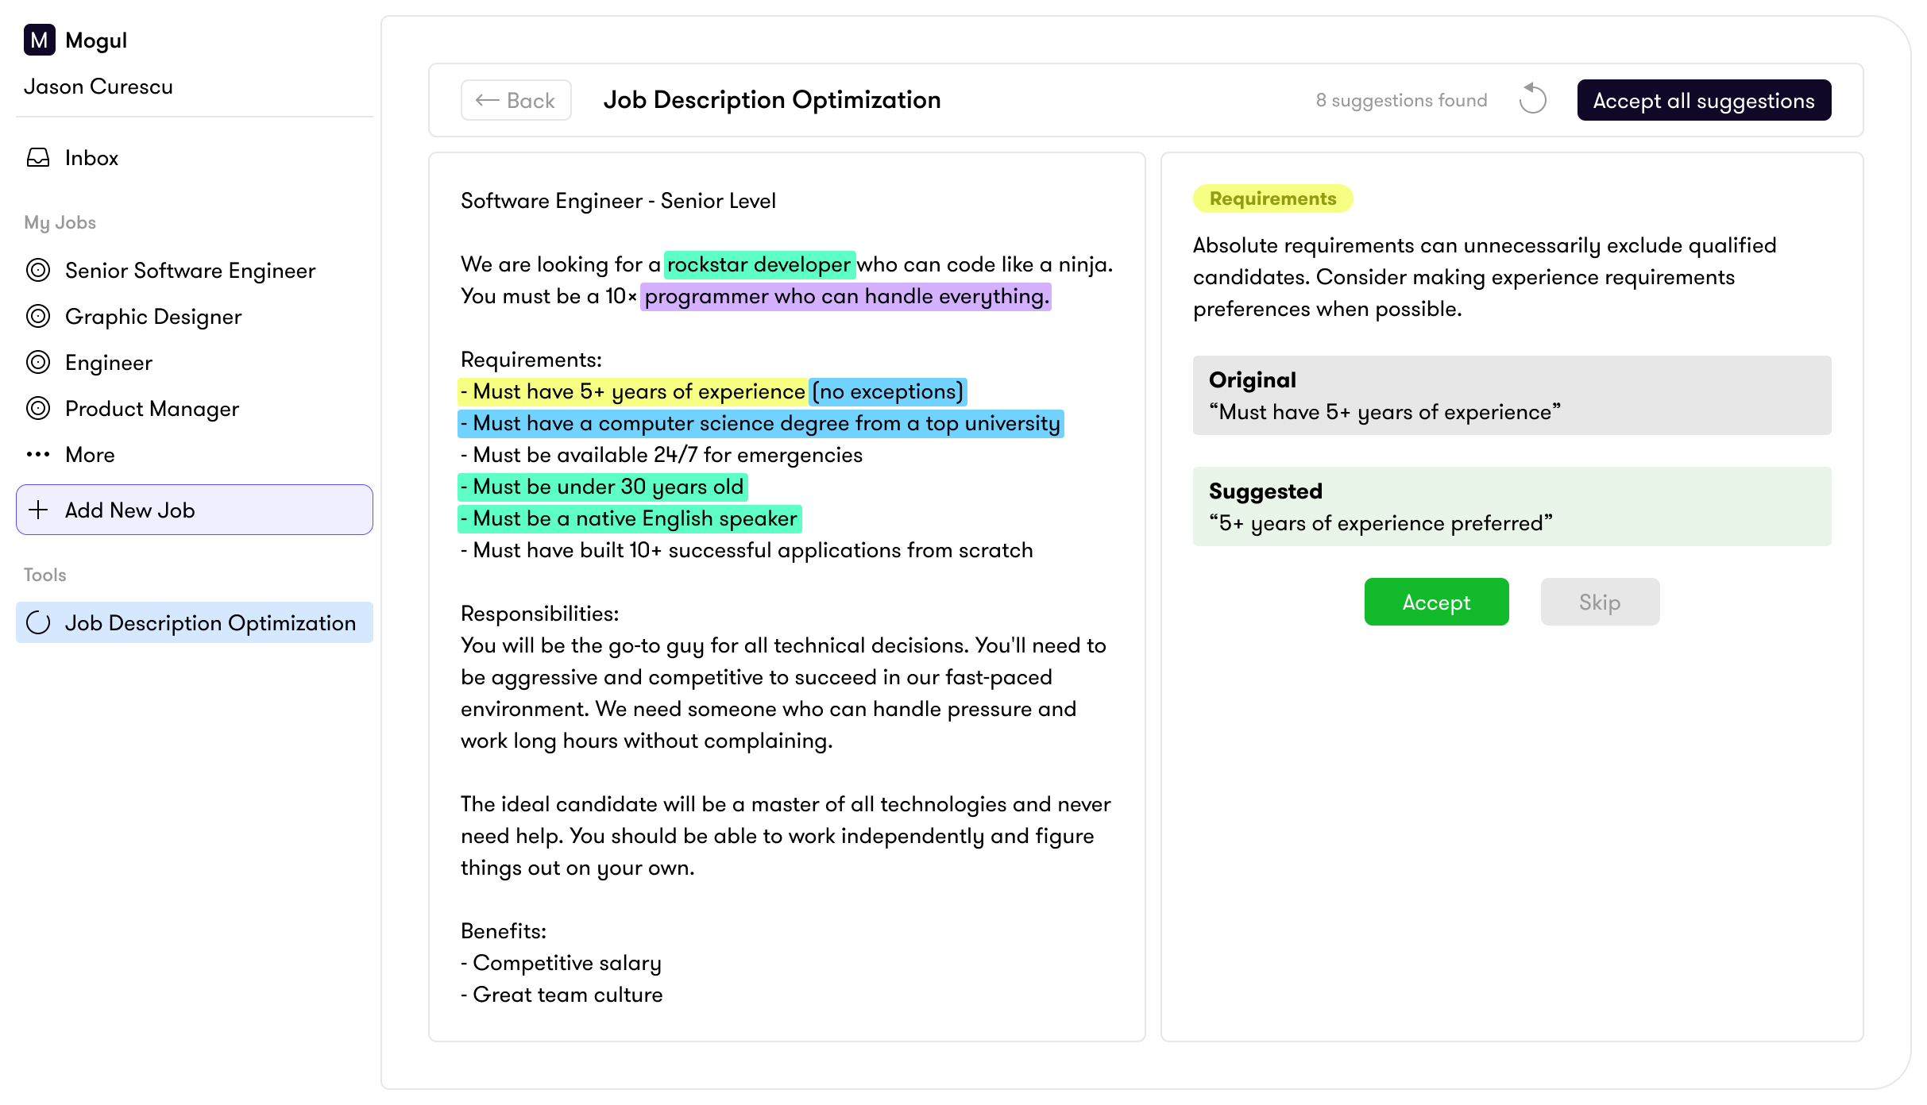This screenshot has height=1105, width=1927.
Task: Click the Back link in header
Action: pyautogui.click(x=516, y=100)
